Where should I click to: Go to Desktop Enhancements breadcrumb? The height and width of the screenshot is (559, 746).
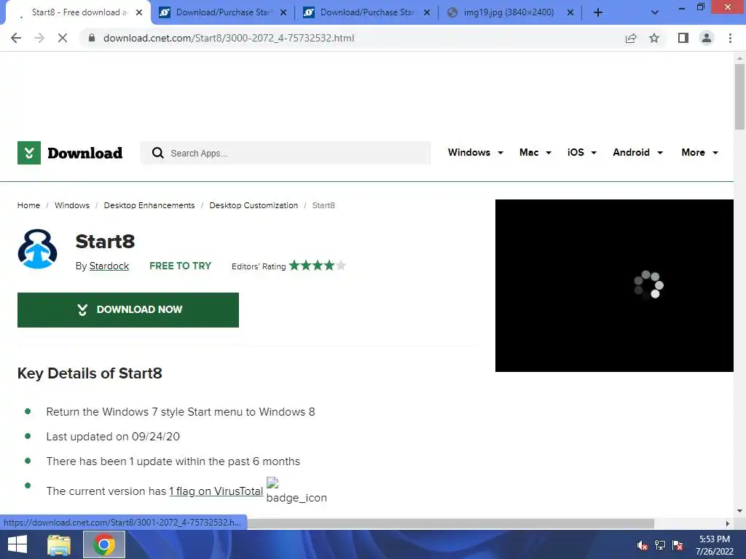[149, 205]
